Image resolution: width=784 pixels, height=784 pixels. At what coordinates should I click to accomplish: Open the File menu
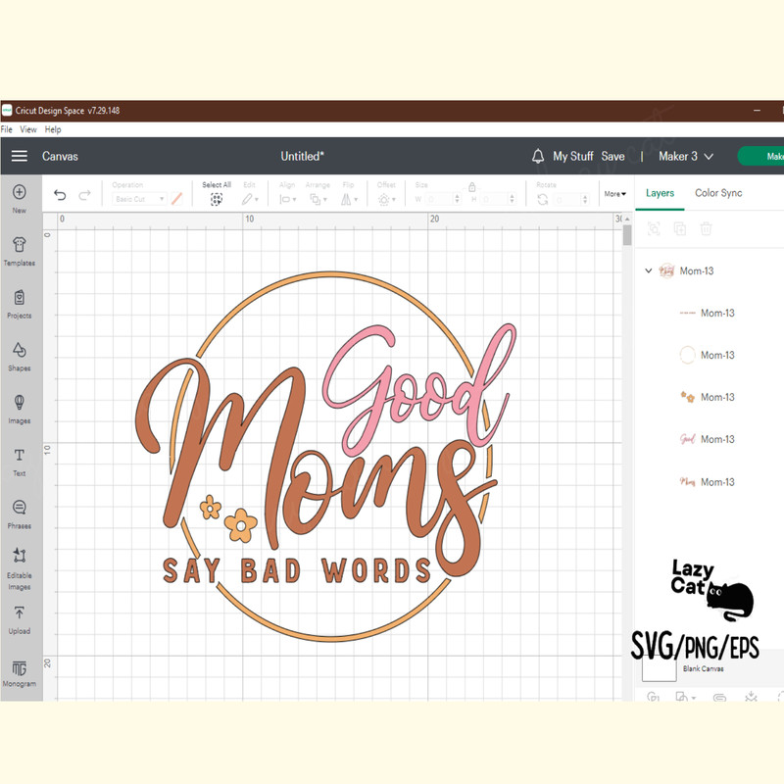coord(7,128)
